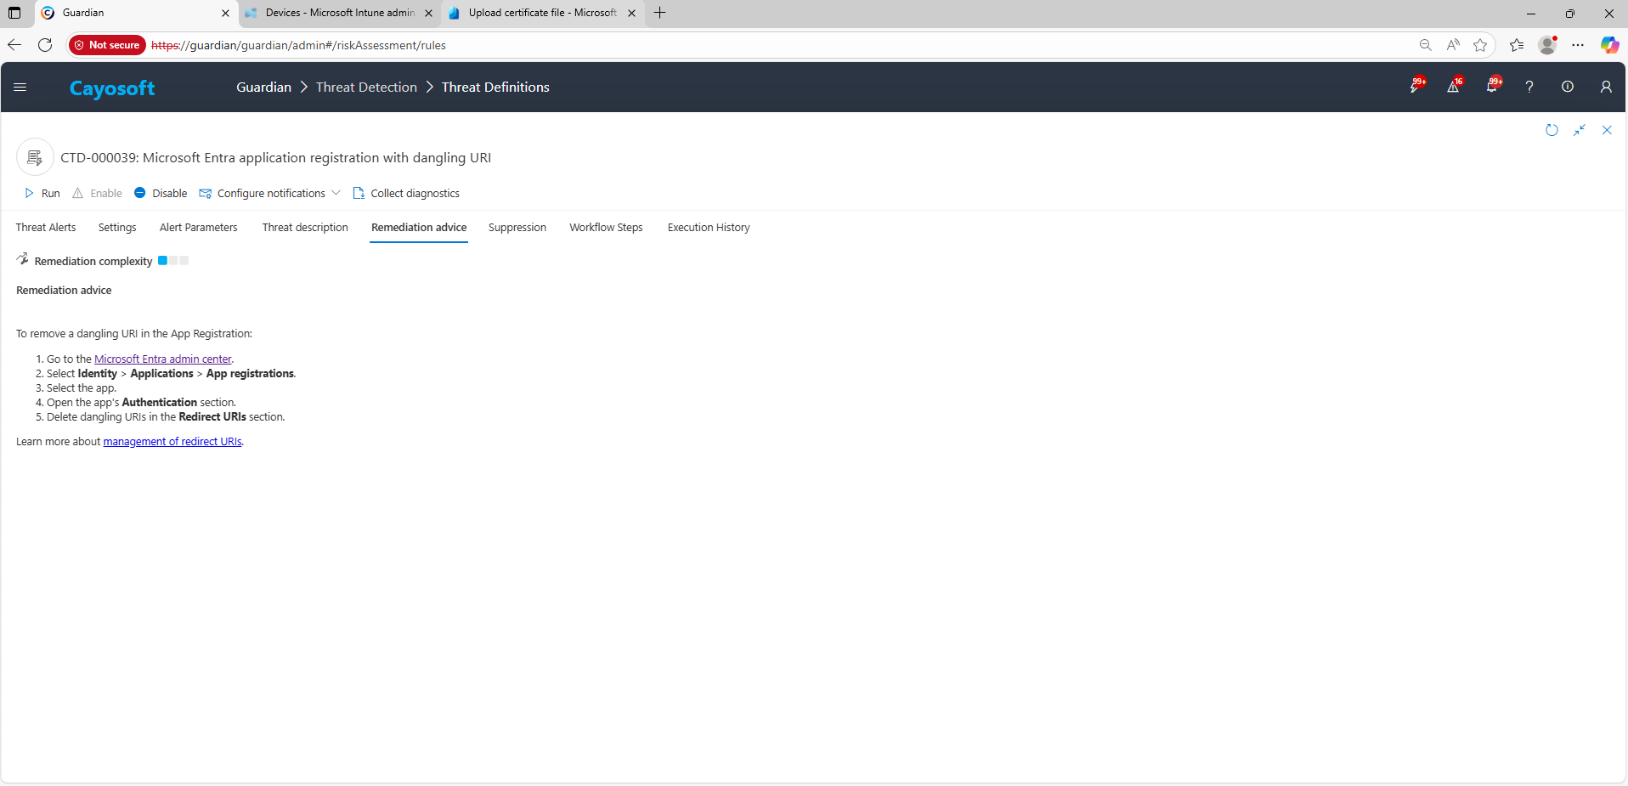Open the Execution History tab
The image size is (1628, 786).
click(708, 228)
